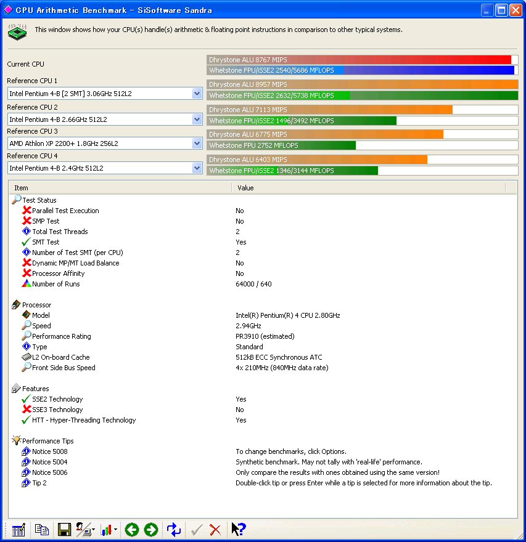
Task: Open the Reference CPU 4 dropdown arrow
Action: [197, 168]
